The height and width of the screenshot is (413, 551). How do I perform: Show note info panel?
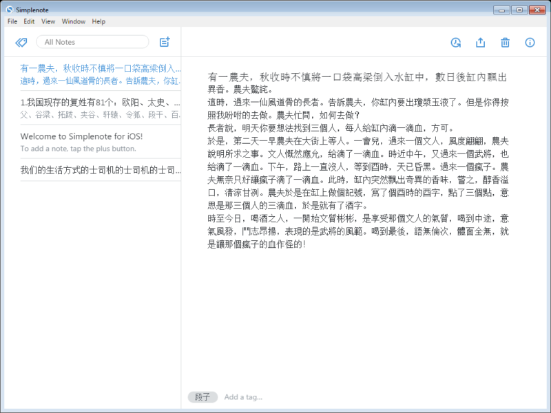530,43
